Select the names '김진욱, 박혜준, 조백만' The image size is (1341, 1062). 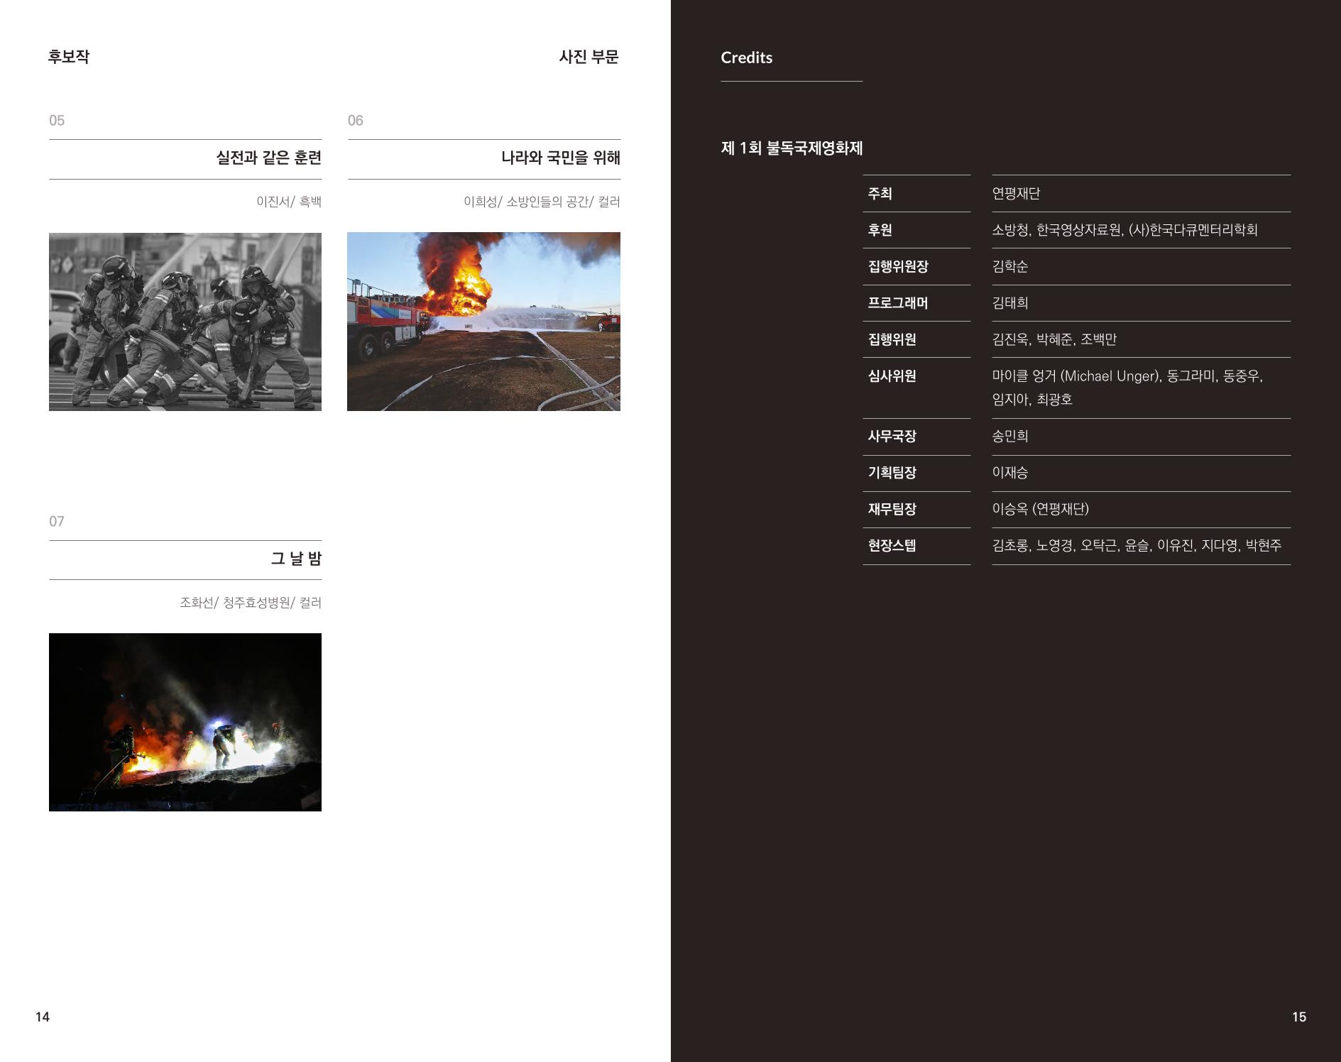[1054, 339]
